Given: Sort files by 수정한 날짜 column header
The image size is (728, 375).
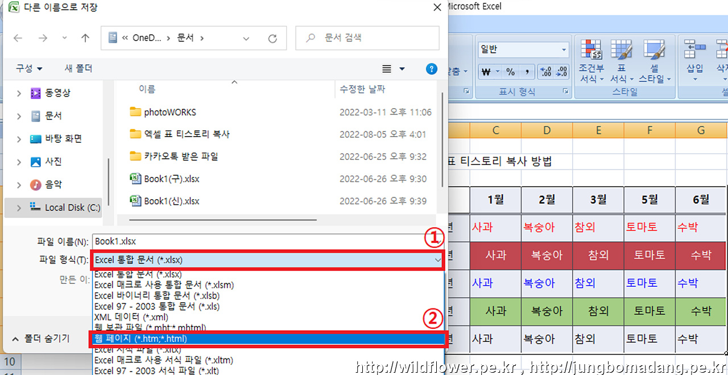Looking at the screenshot, I should coord(362,89).
